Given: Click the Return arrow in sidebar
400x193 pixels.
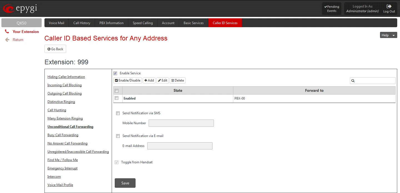Looking at the screenshot, I should (7, 40).
